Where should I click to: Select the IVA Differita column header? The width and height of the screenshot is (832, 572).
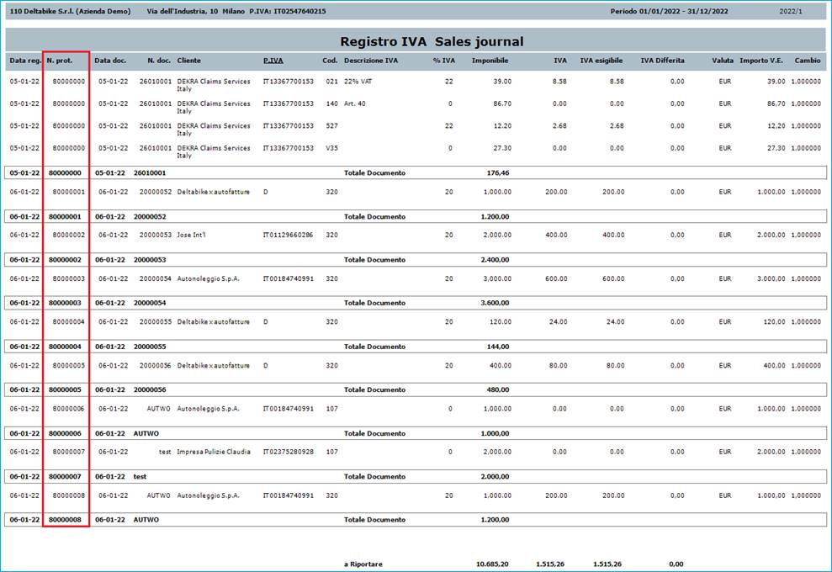[662, 61]
